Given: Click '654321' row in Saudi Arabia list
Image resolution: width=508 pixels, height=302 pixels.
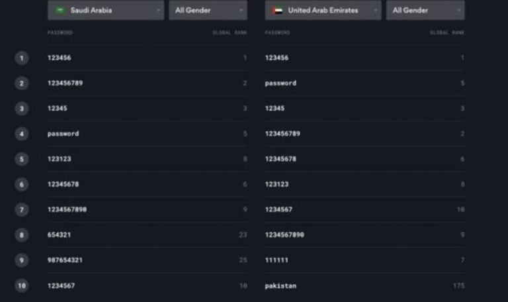Looking at the screenshot, I should point(59,235).
